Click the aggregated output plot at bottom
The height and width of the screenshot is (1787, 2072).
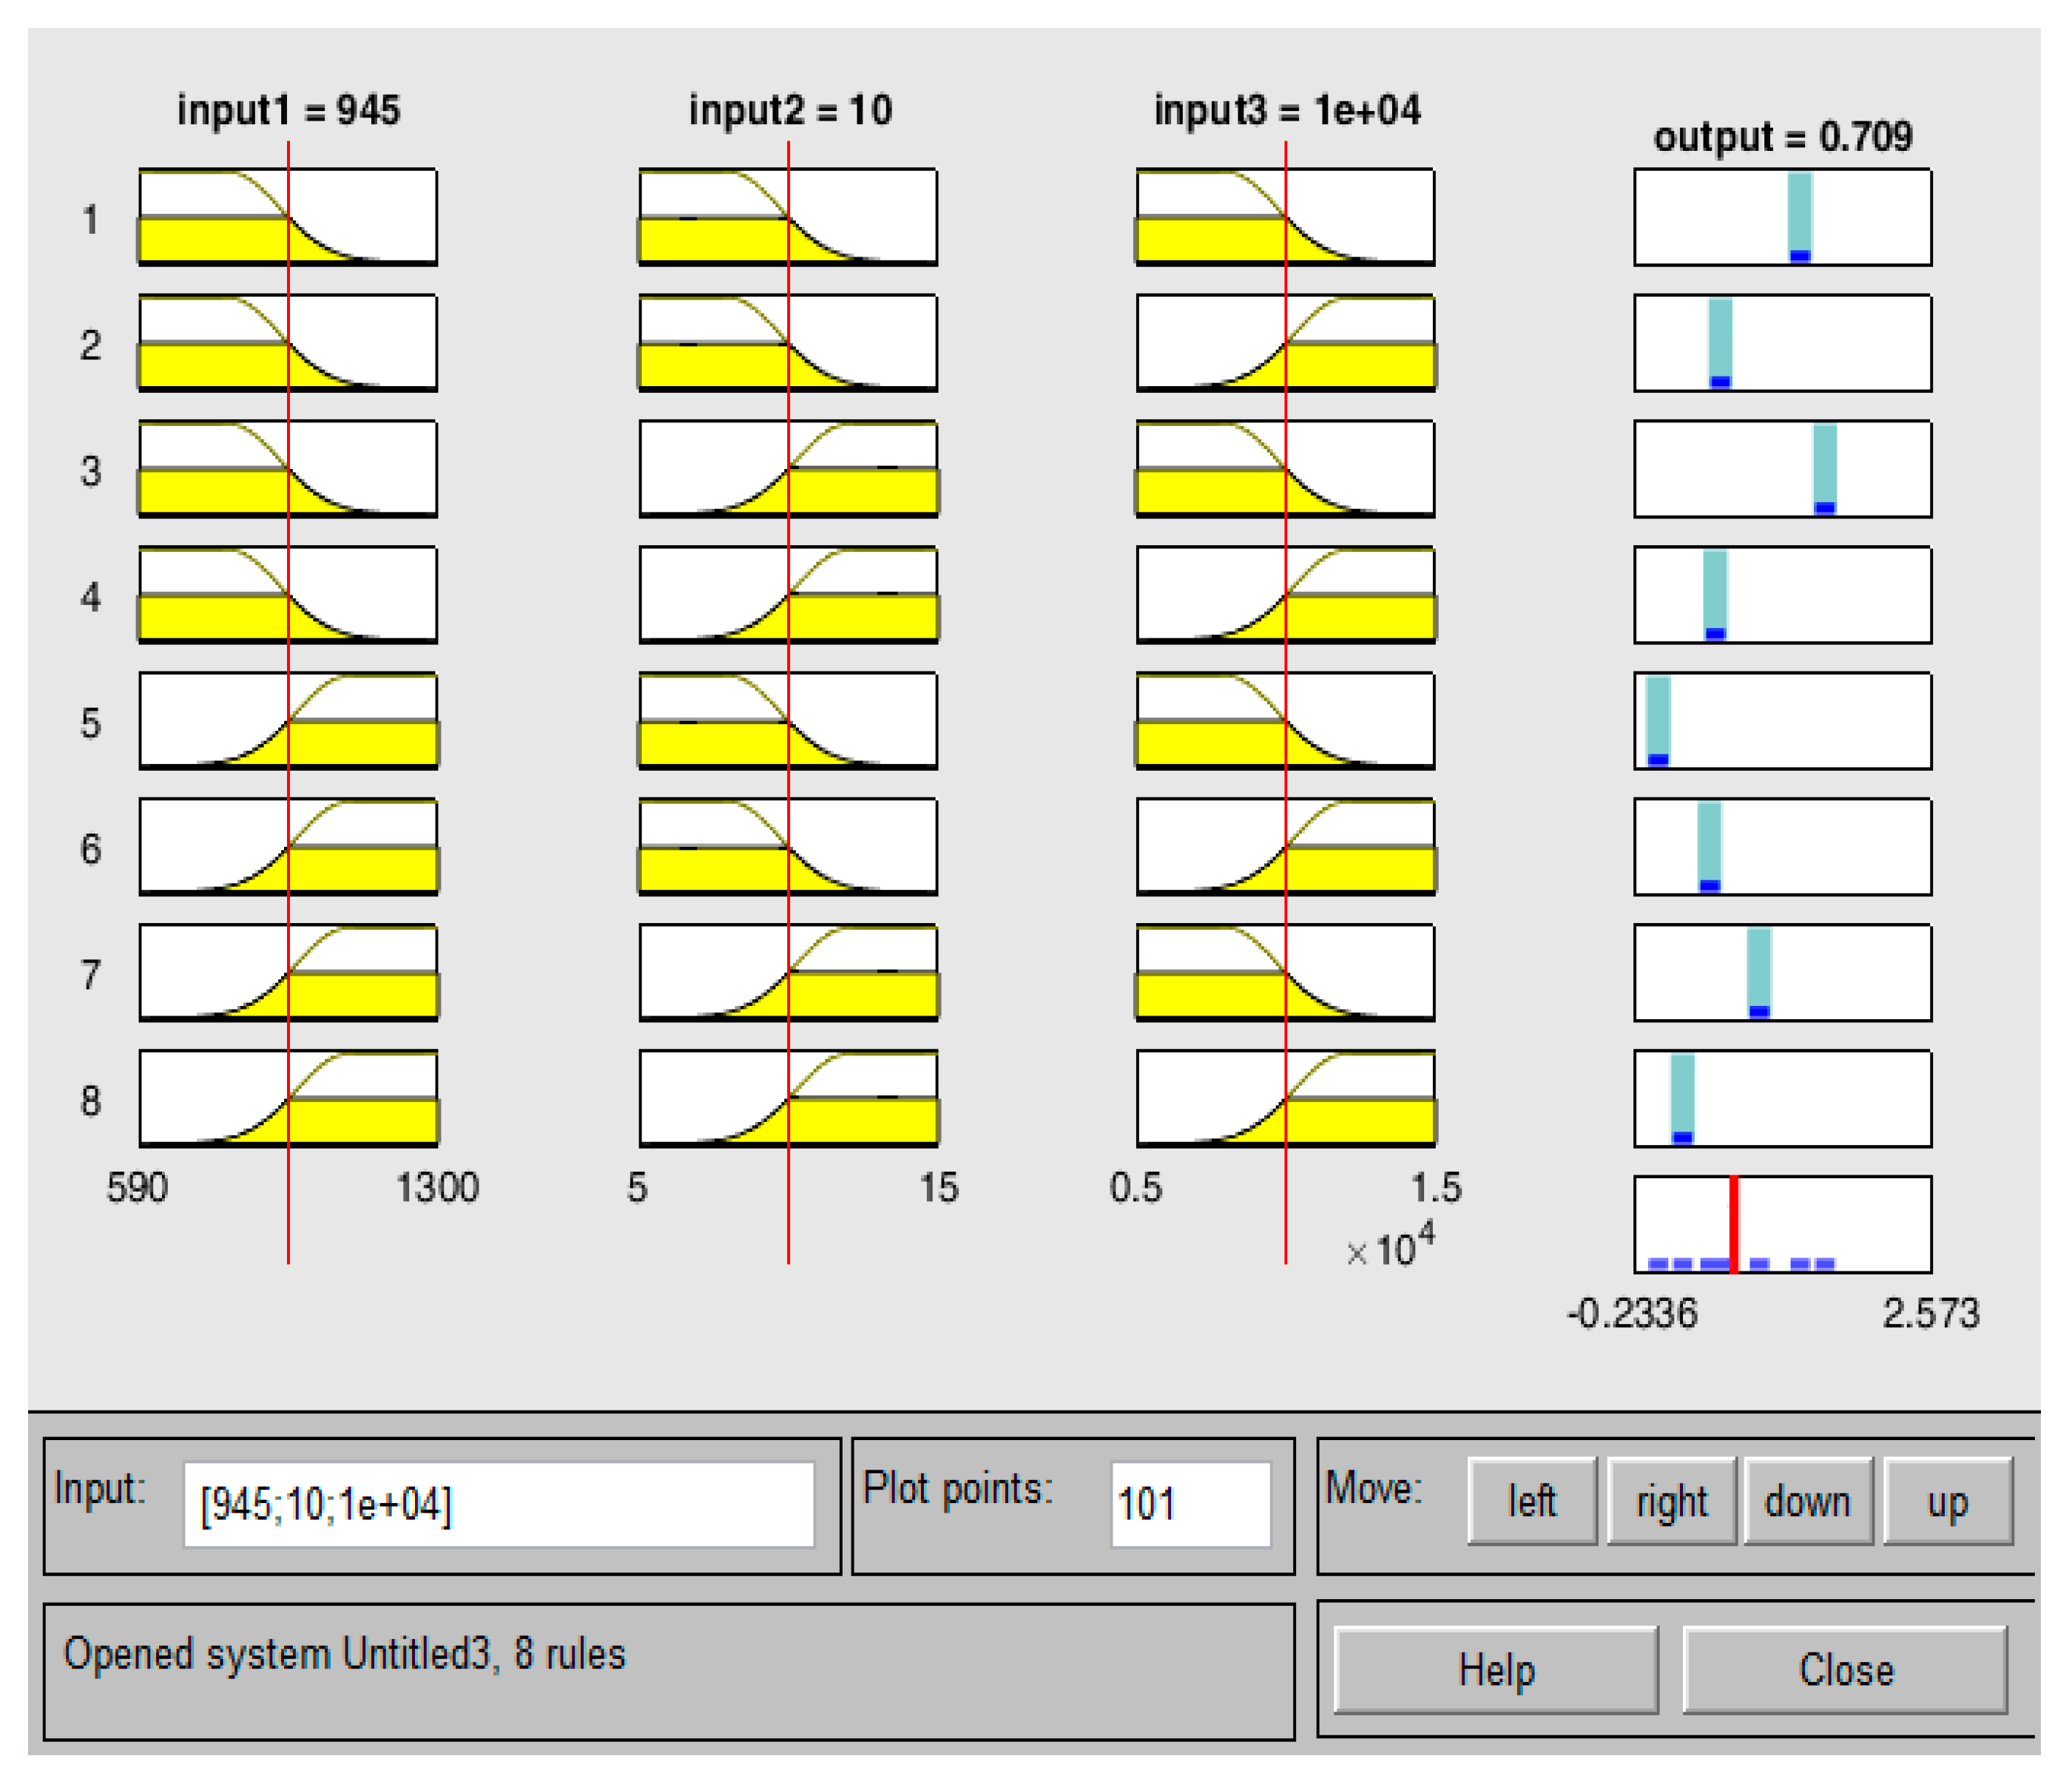coord(1782,1224)
